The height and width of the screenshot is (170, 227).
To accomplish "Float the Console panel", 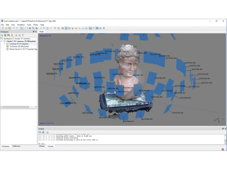I will click(x=223, y=129).
